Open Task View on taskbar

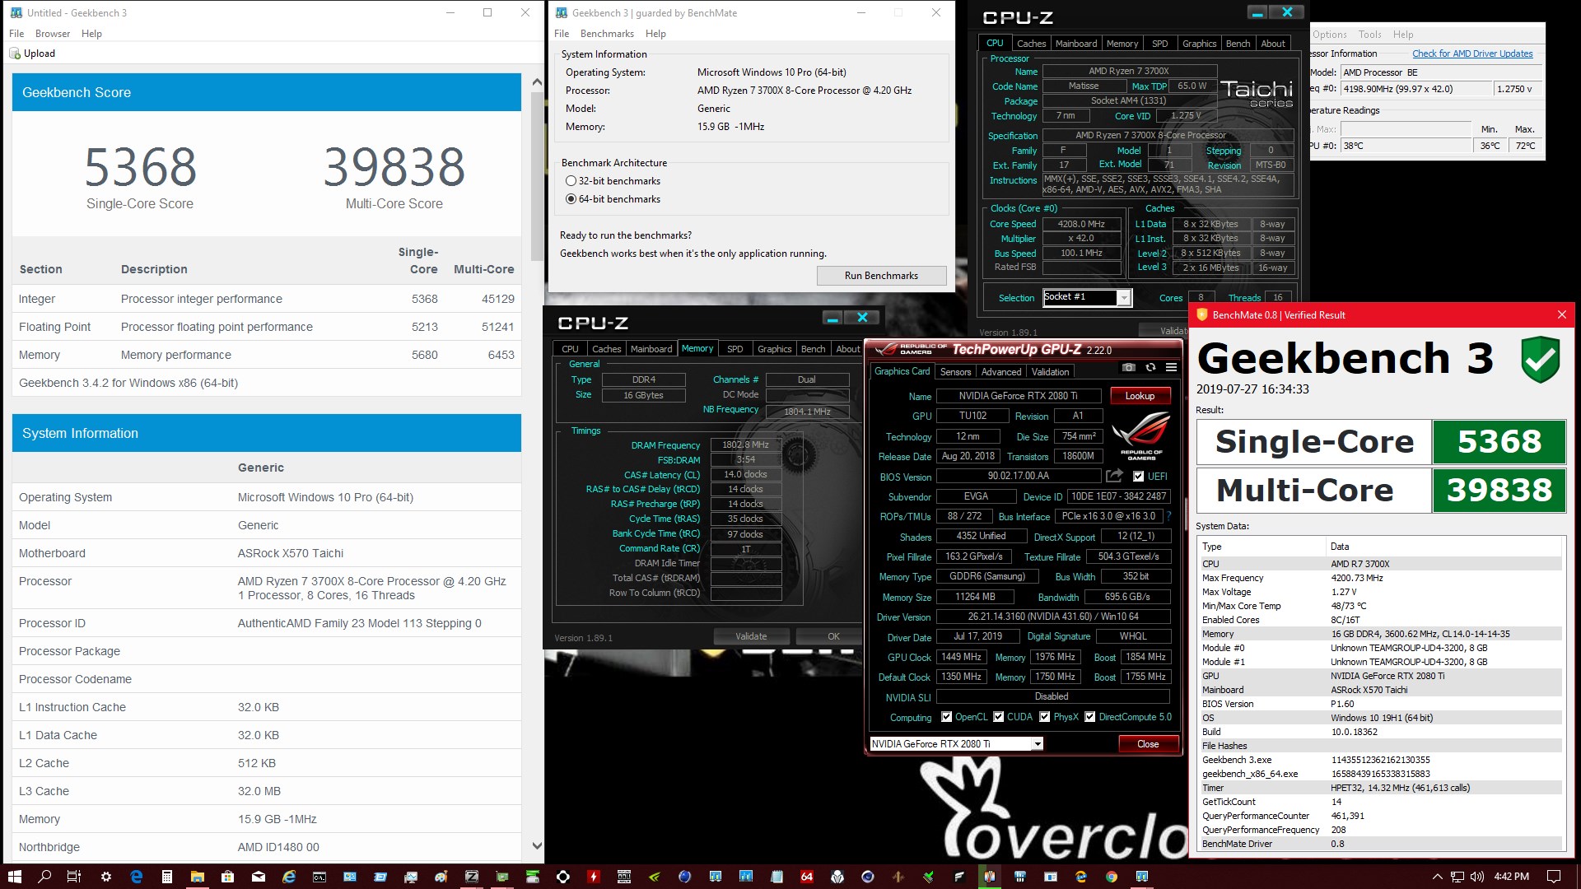click(x=74, y=877)
